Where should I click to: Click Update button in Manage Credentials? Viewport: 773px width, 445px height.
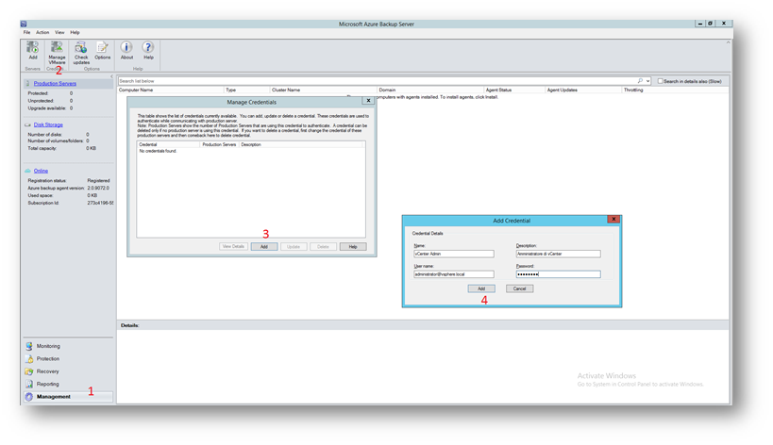[294, 247]
